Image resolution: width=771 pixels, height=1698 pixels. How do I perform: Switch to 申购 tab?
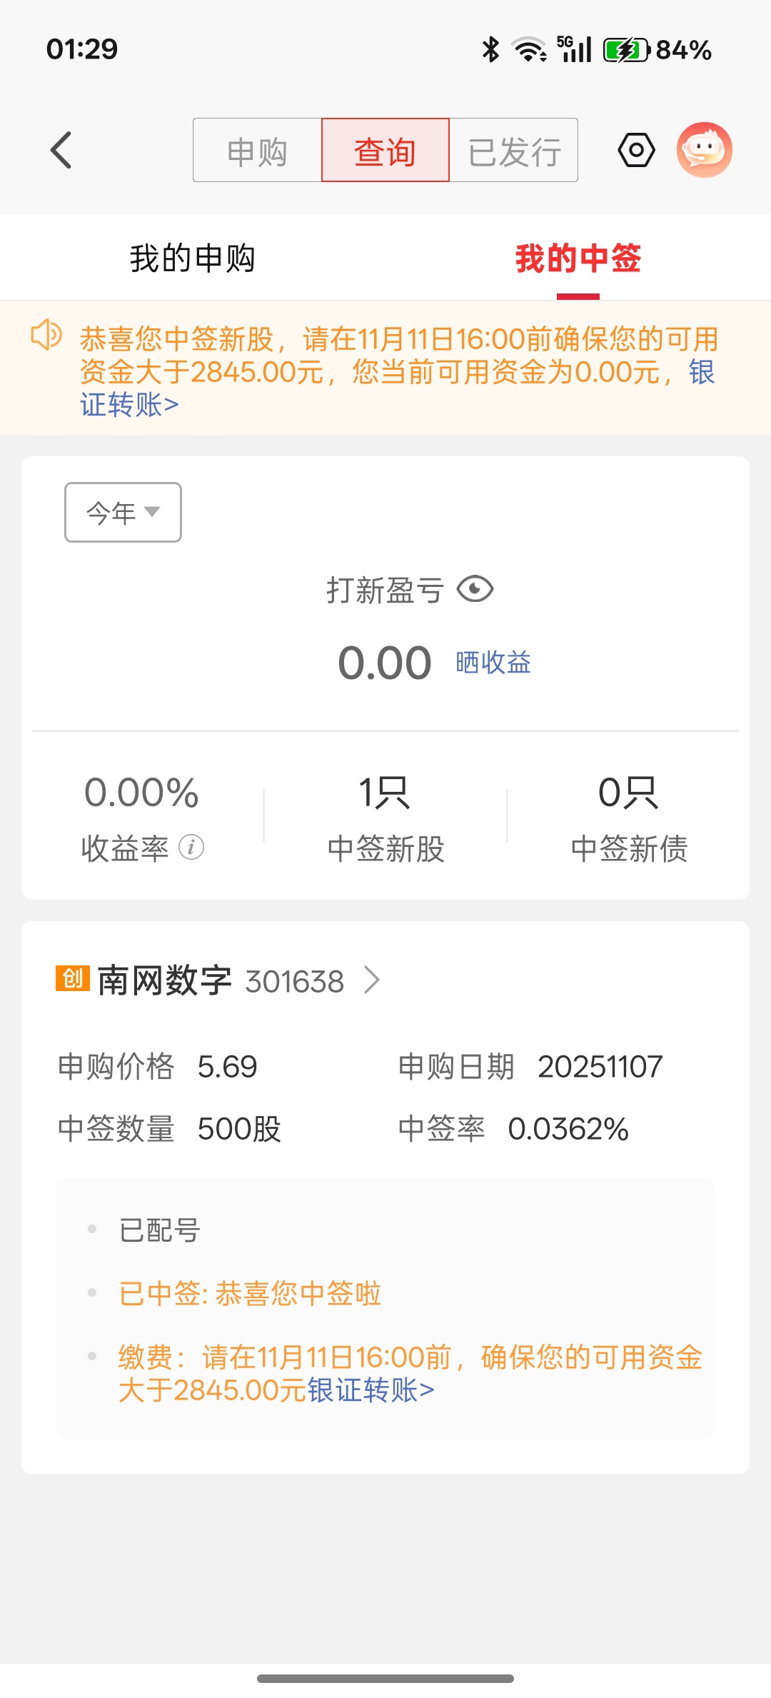click(x=257, y=150)
